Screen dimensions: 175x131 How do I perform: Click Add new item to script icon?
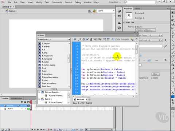pos(75,39)
